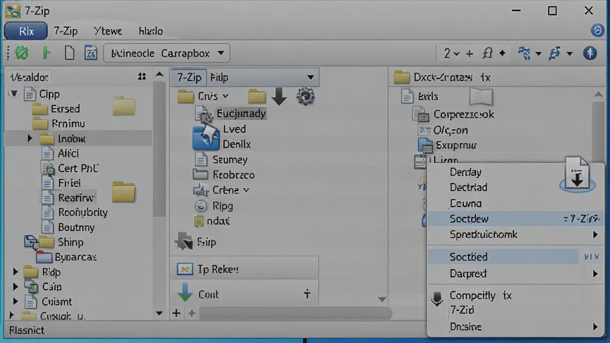Click the Cout button with green arrow
This screenshot has height=343, width=610.
245,294
